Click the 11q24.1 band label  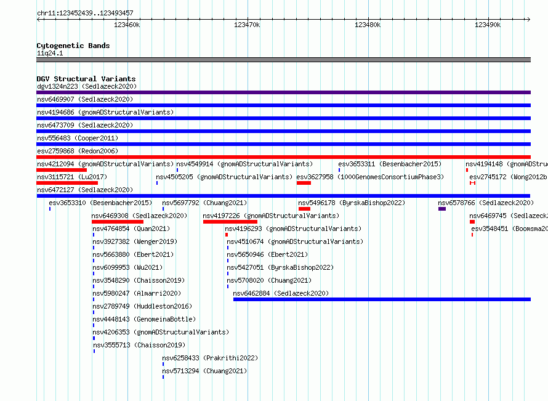pos(50,53)
